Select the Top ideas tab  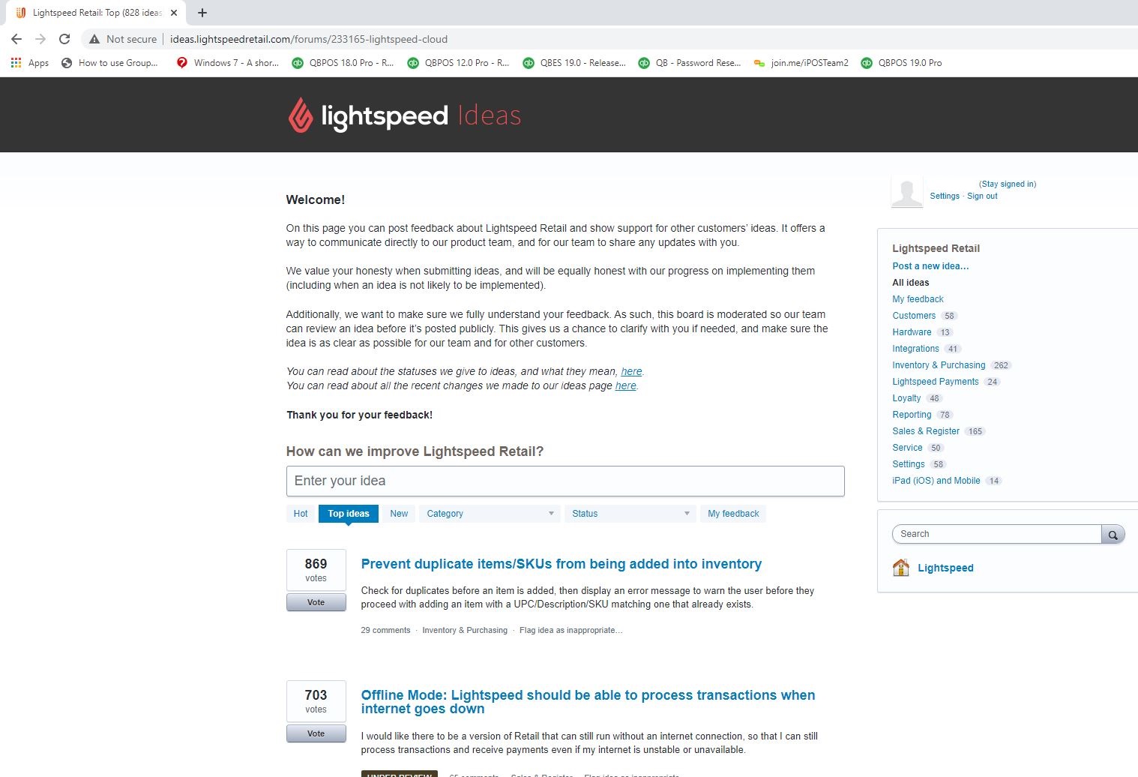349,514
